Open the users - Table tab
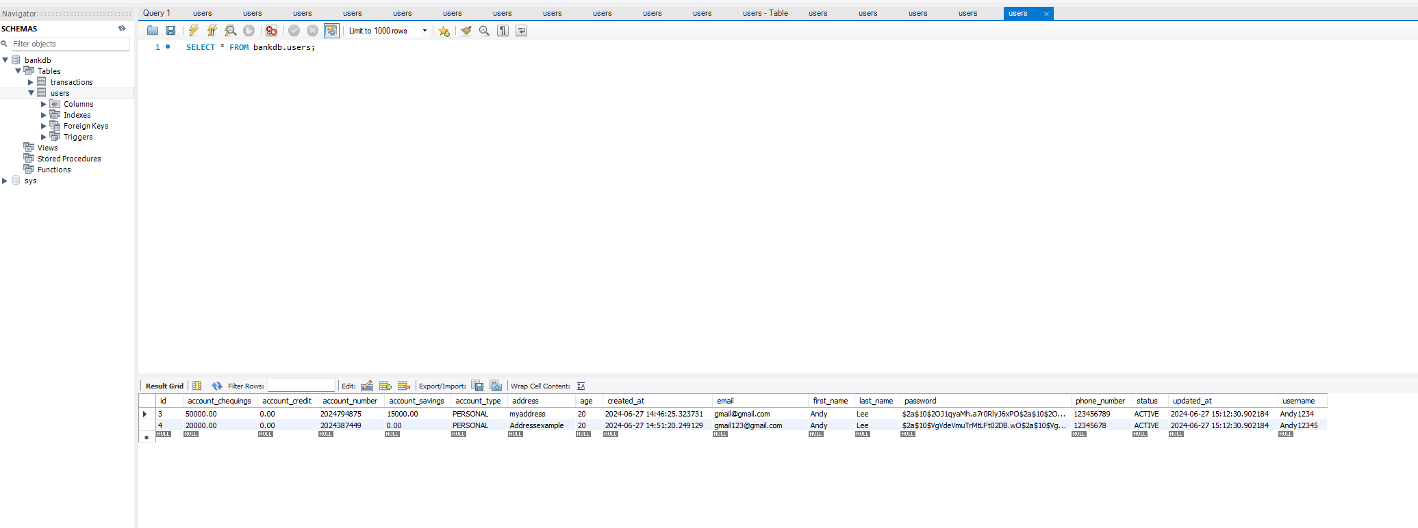Screen dimensions: 1418x528 [765, 13]
